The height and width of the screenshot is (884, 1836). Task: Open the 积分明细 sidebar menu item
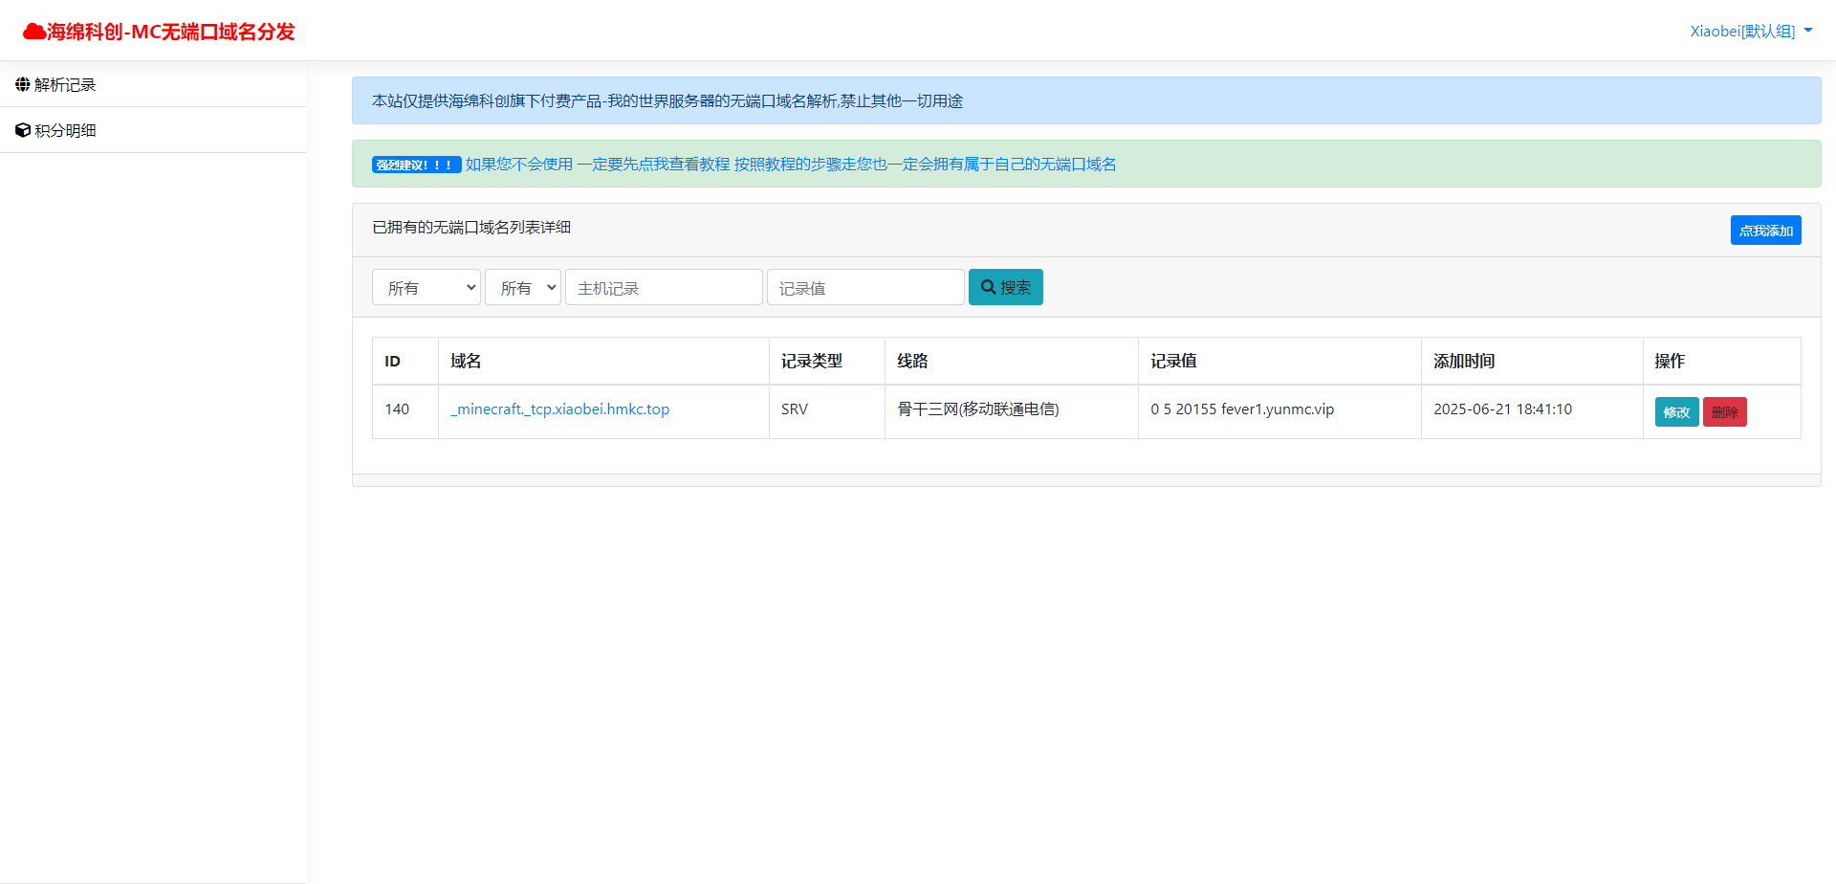(x=153, y=130)
